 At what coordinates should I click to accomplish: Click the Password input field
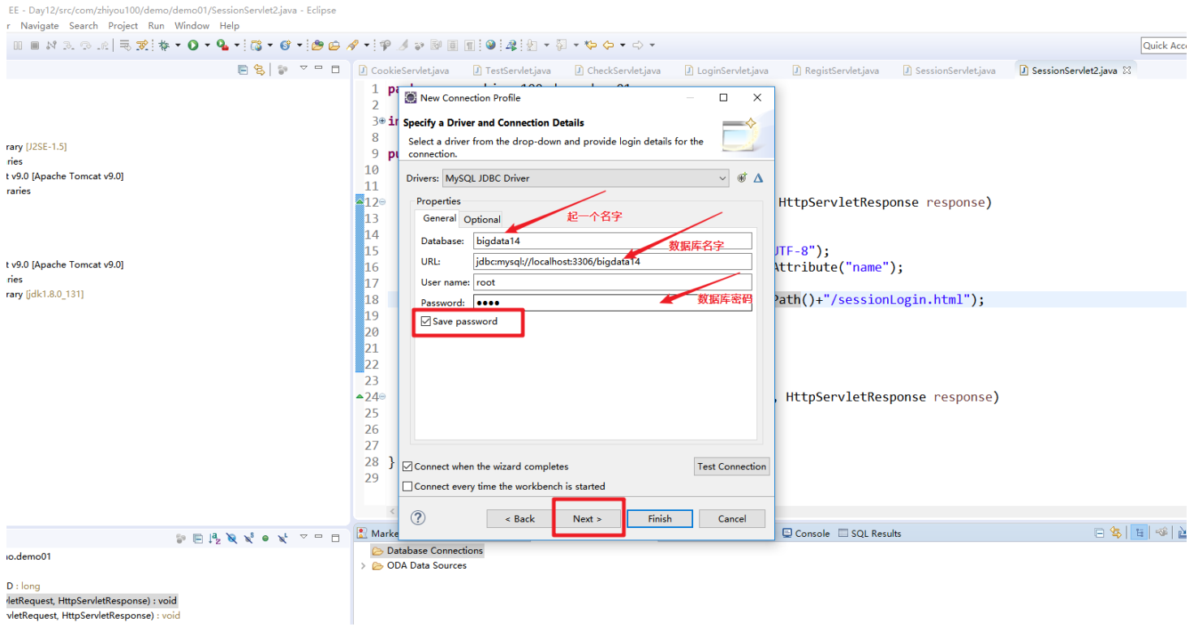[613, 303]
